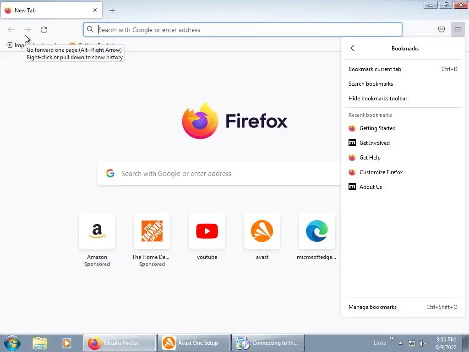Open the Get Involved bookmark

(403, 143)
